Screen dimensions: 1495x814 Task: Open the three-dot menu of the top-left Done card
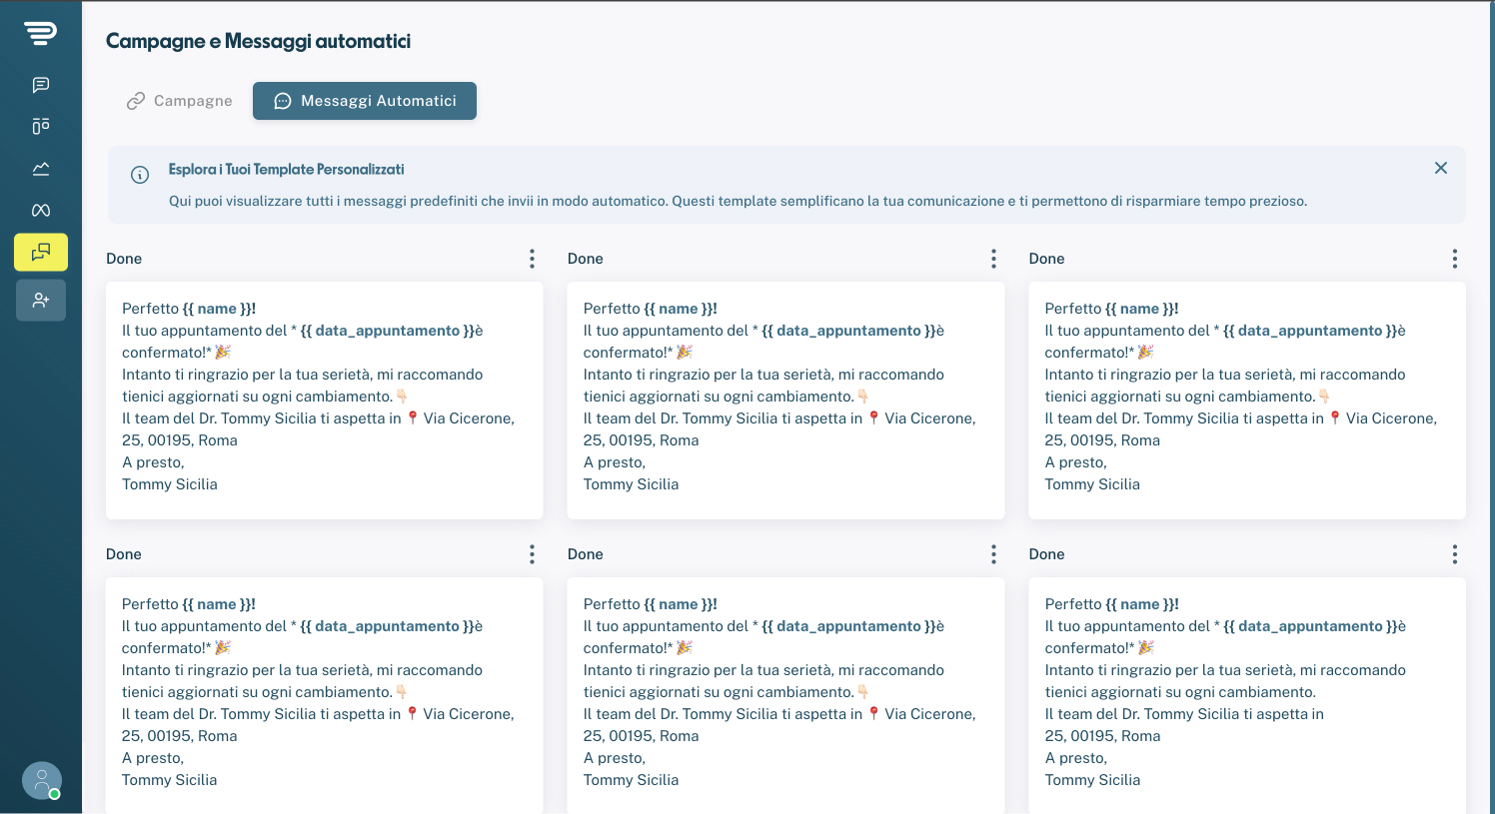coord(532,259)
